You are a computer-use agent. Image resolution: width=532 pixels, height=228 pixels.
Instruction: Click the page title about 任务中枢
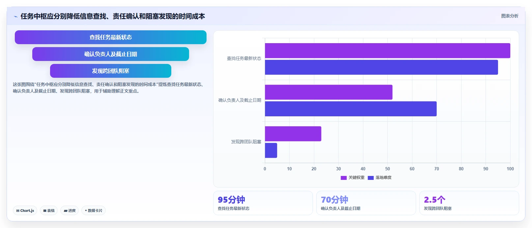click(x=113, y=16)
